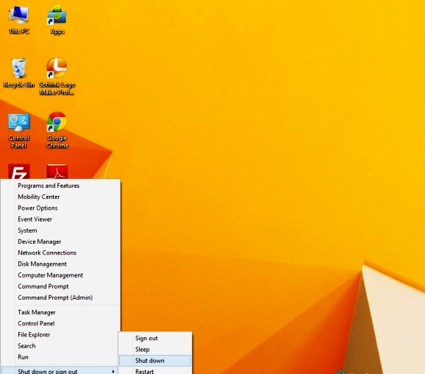
Task: Open Programs and Features from menu
Action: click(60, 186)
